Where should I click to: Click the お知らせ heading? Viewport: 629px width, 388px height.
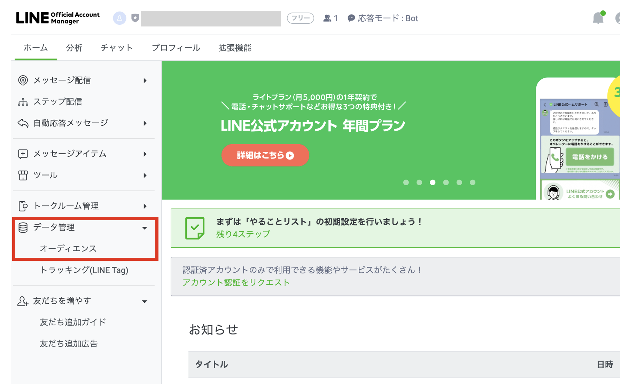click(213, 329)
